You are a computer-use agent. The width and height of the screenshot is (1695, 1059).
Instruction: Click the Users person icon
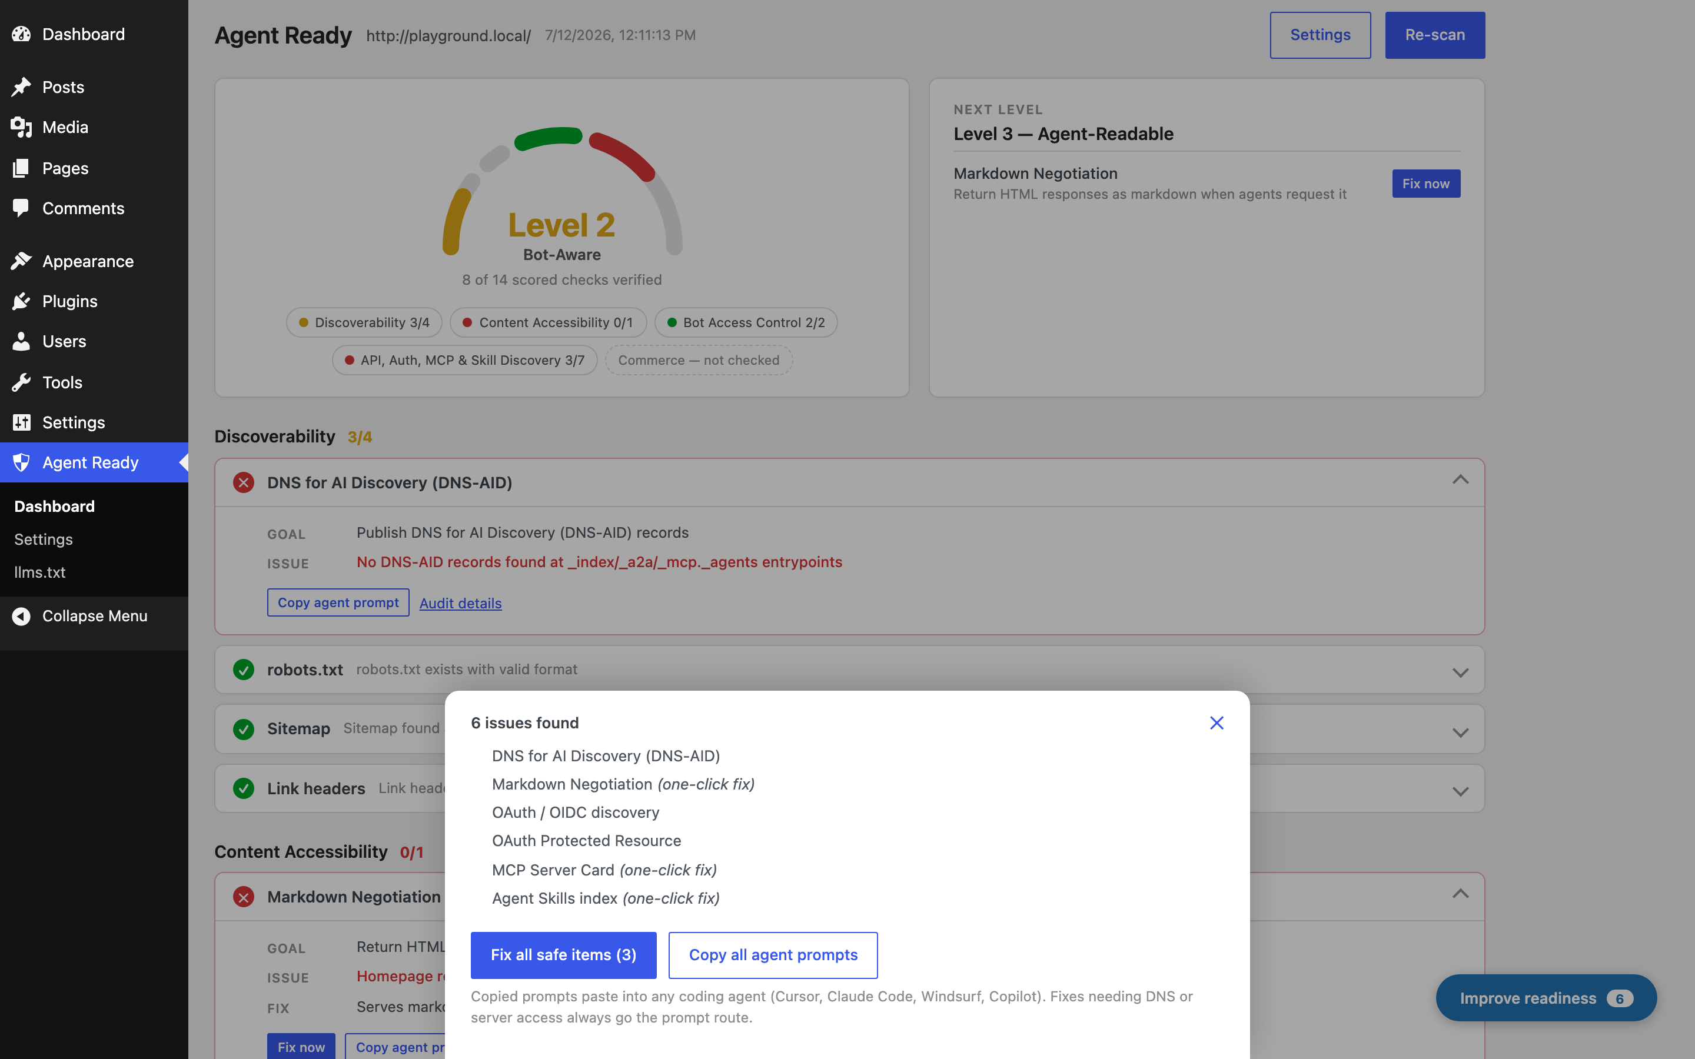click(x=21, y=341)
